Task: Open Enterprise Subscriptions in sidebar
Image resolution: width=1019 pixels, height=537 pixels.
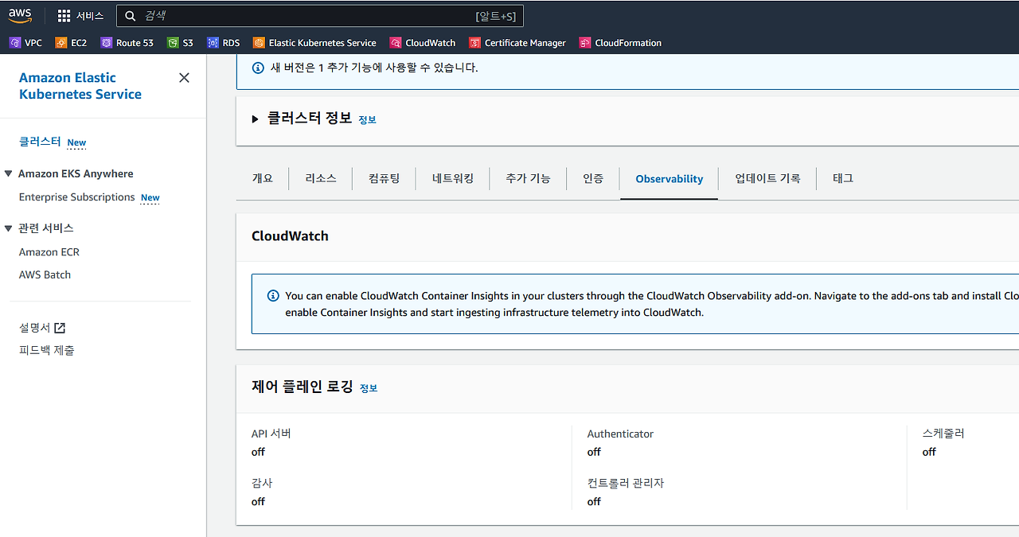Action: (77, 197)
